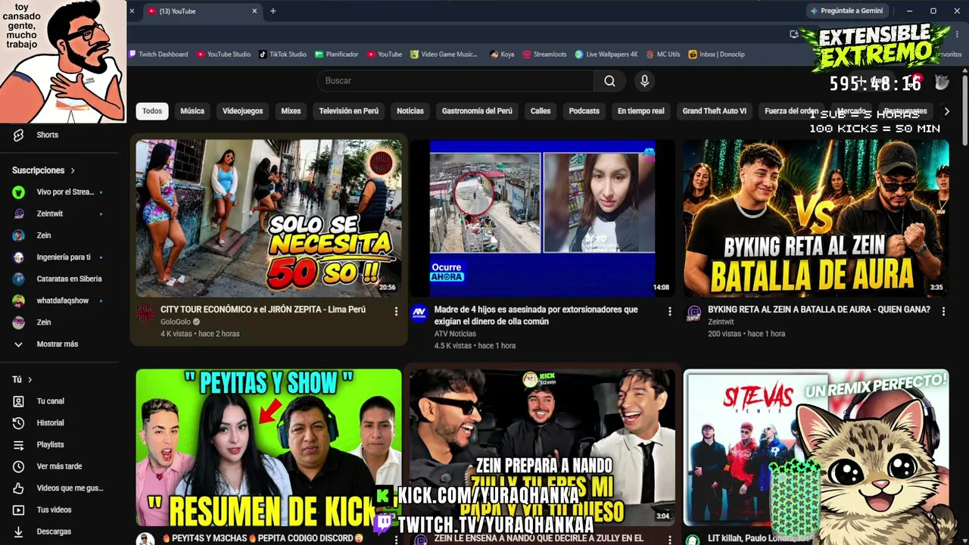Open the BYKING RETA AL ZEIN video title
Image resolution: width=969 pixels, height=545 pixels.
pyautogui.click(x=819, y=310)
